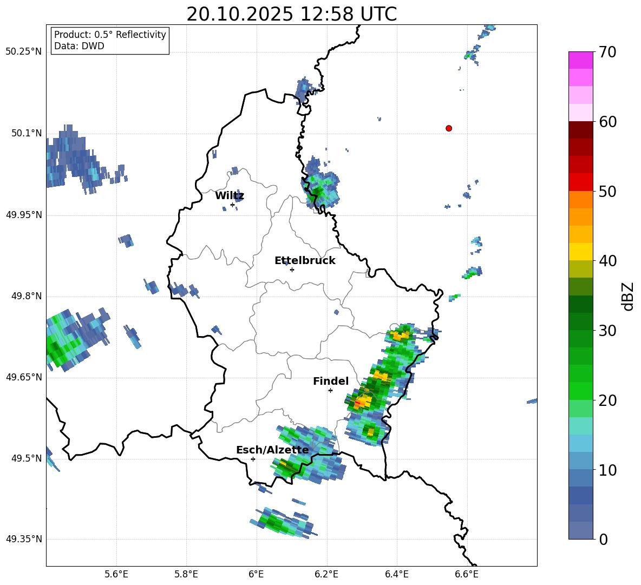The width and height of the screenshot is (641, 585).
Task: Click the dBZ colorbar axis label
Action: click(627, 296)
